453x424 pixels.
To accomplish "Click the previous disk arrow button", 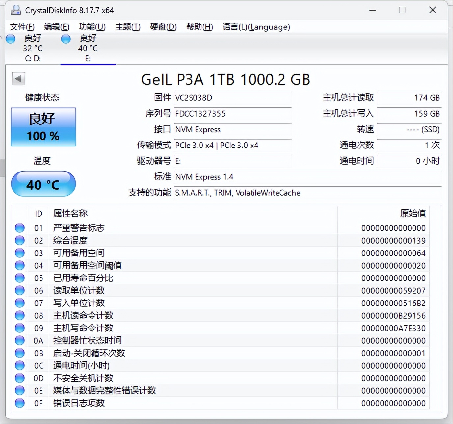I will (x=18, y=79).
